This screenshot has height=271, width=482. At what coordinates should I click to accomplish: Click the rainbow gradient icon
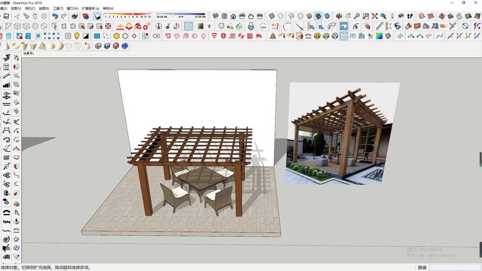click(380, 36)
